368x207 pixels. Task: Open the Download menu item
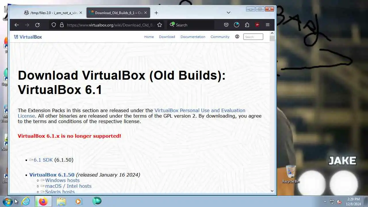167,37
